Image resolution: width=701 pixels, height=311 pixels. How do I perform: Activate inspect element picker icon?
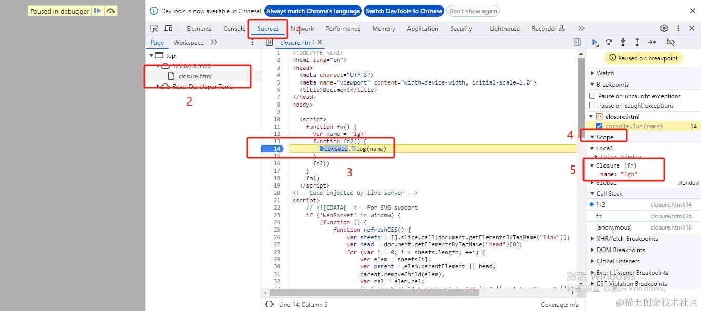point(154,29)
